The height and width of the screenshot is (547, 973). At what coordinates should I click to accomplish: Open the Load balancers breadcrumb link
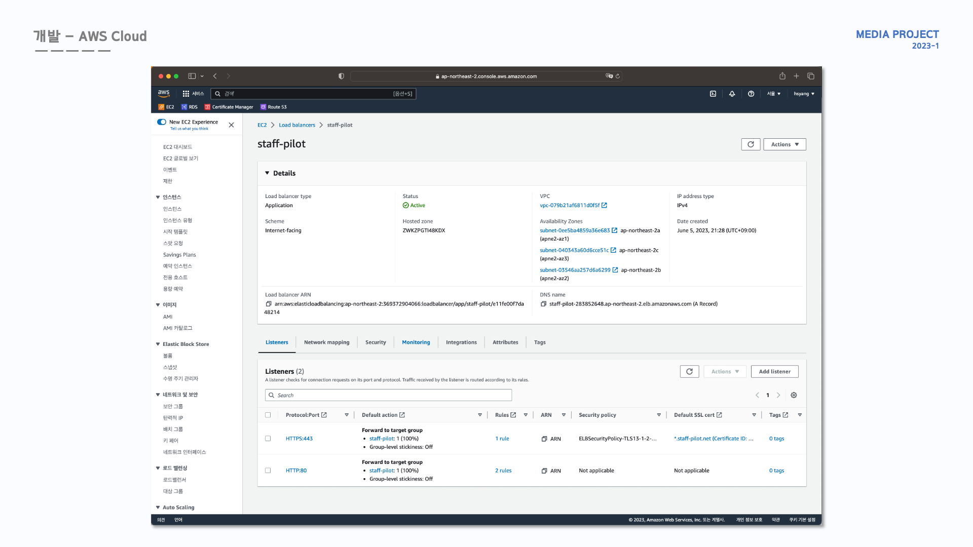coord(296,125)
